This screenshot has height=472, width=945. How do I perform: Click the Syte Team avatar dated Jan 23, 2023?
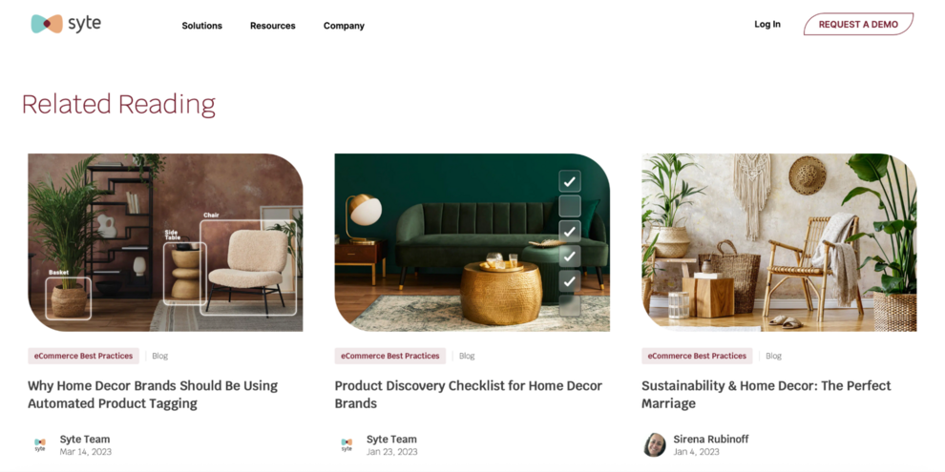coord(346,445)
